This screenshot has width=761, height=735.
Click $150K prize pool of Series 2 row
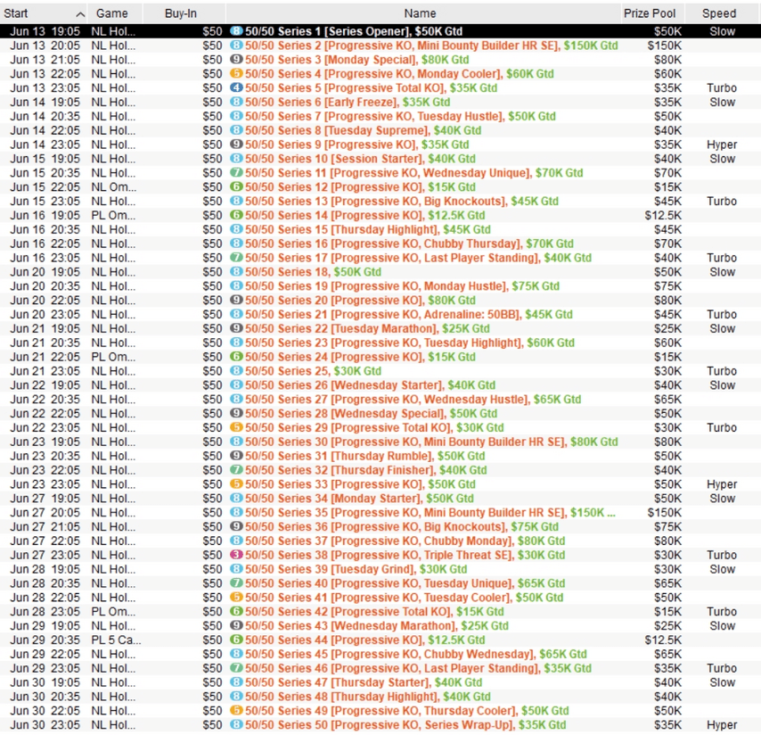tap(665, 45)
